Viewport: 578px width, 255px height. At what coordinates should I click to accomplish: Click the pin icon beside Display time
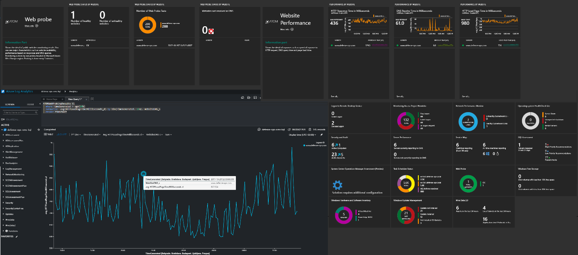pyautogui.click(x=321, y=135)
